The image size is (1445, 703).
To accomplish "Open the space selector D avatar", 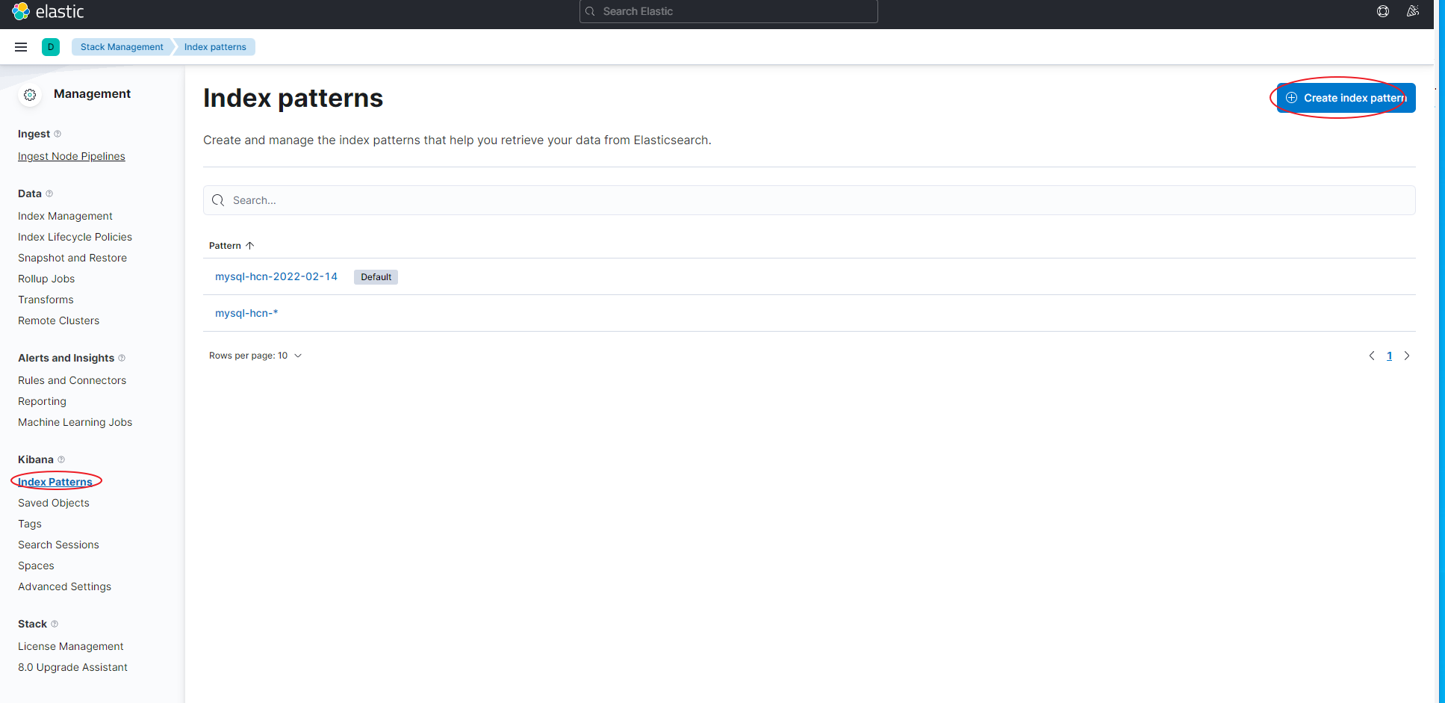I will [x=51, y=47].
